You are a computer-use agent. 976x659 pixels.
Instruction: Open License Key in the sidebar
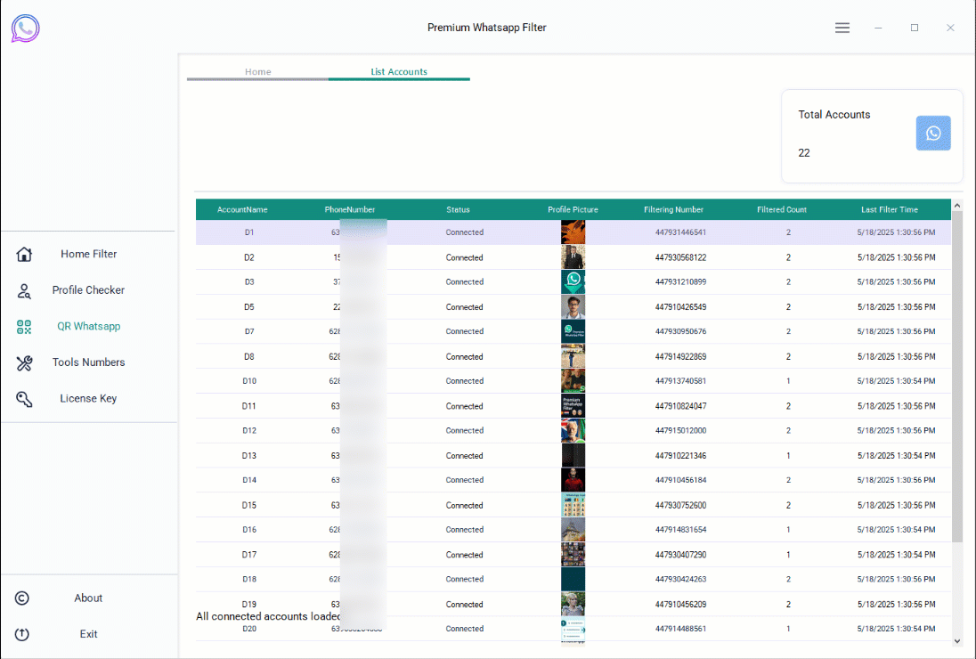point(88,398)
